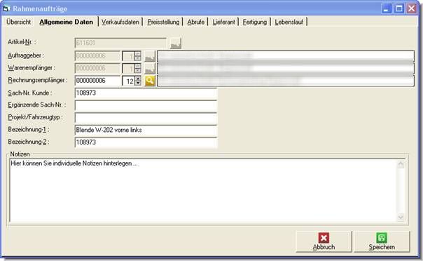Focus the Sach-Nr. Kunde field
423x261 pixels.
(146, 93)
